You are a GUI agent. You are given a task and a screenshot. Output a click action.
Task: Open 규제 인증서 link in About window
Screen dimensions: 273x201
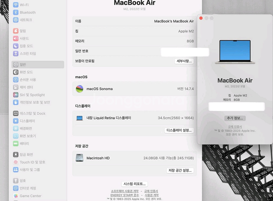coord(235,127)
